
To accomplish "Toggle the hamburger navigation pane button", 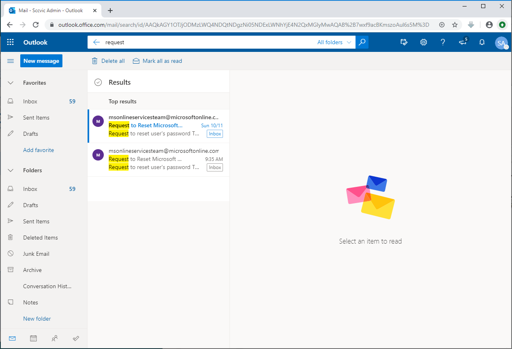I will tap(11, 61).
